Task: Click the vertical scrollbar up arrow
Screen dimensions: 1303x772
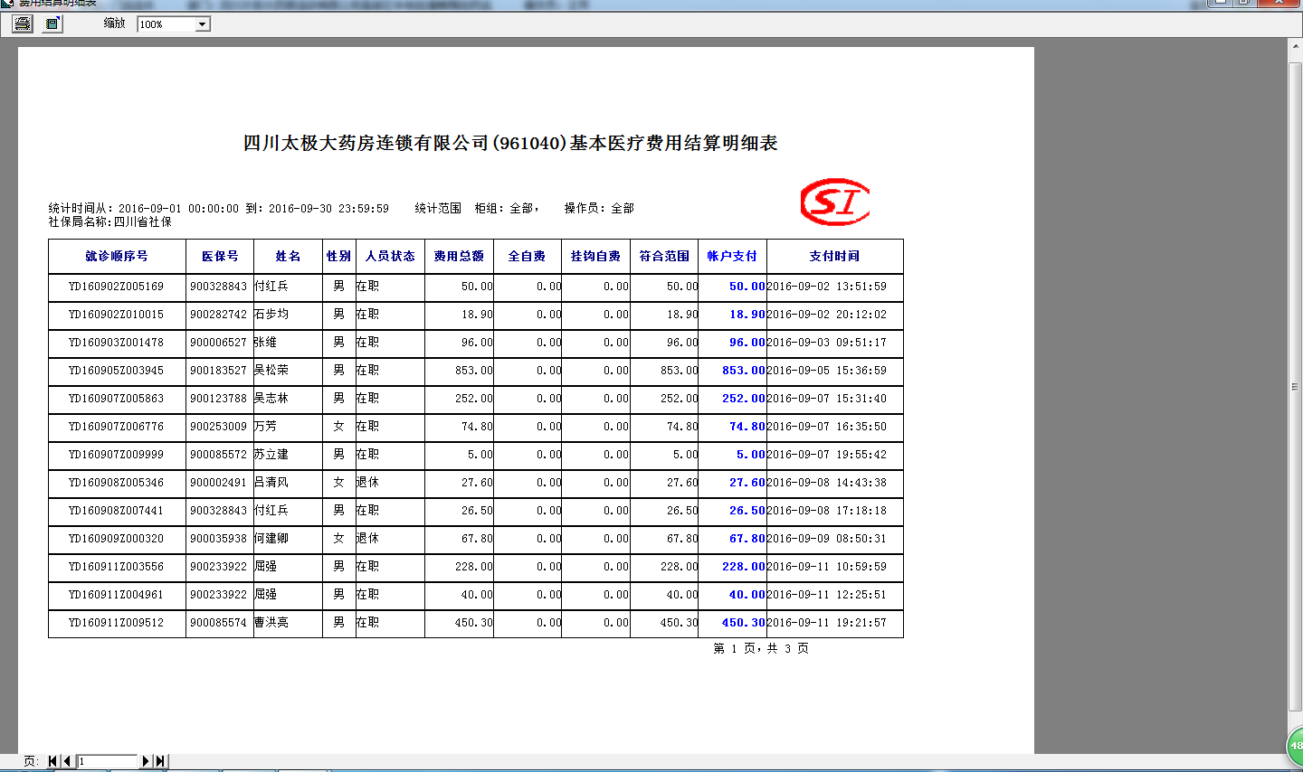Action: [x=1296, y=45]
